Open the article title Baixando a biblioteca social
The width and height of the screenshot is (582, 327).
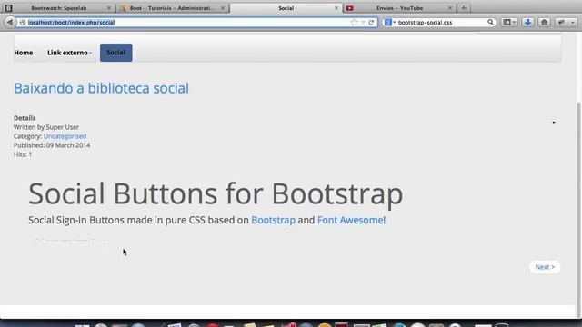[x=101, y=88]
